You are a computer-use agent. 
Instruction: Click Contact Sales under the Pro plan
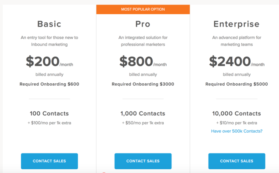click(x=143, y=161)
